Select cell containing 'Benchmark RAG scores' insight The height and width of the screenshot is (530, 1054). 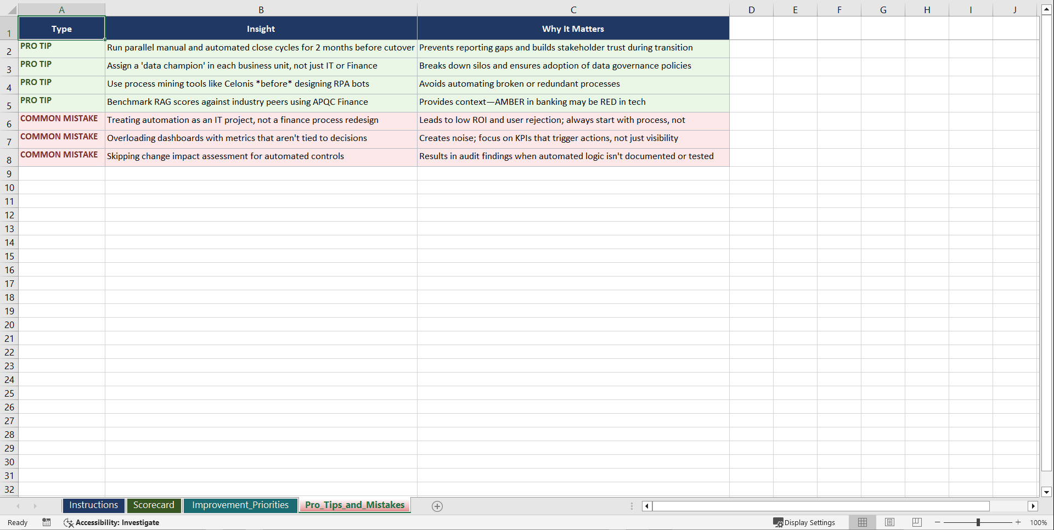(x=261, y=103)
